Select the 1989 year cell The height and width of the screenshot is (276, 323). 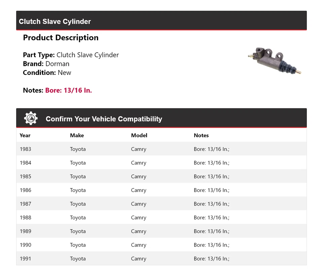coord(26,231)
